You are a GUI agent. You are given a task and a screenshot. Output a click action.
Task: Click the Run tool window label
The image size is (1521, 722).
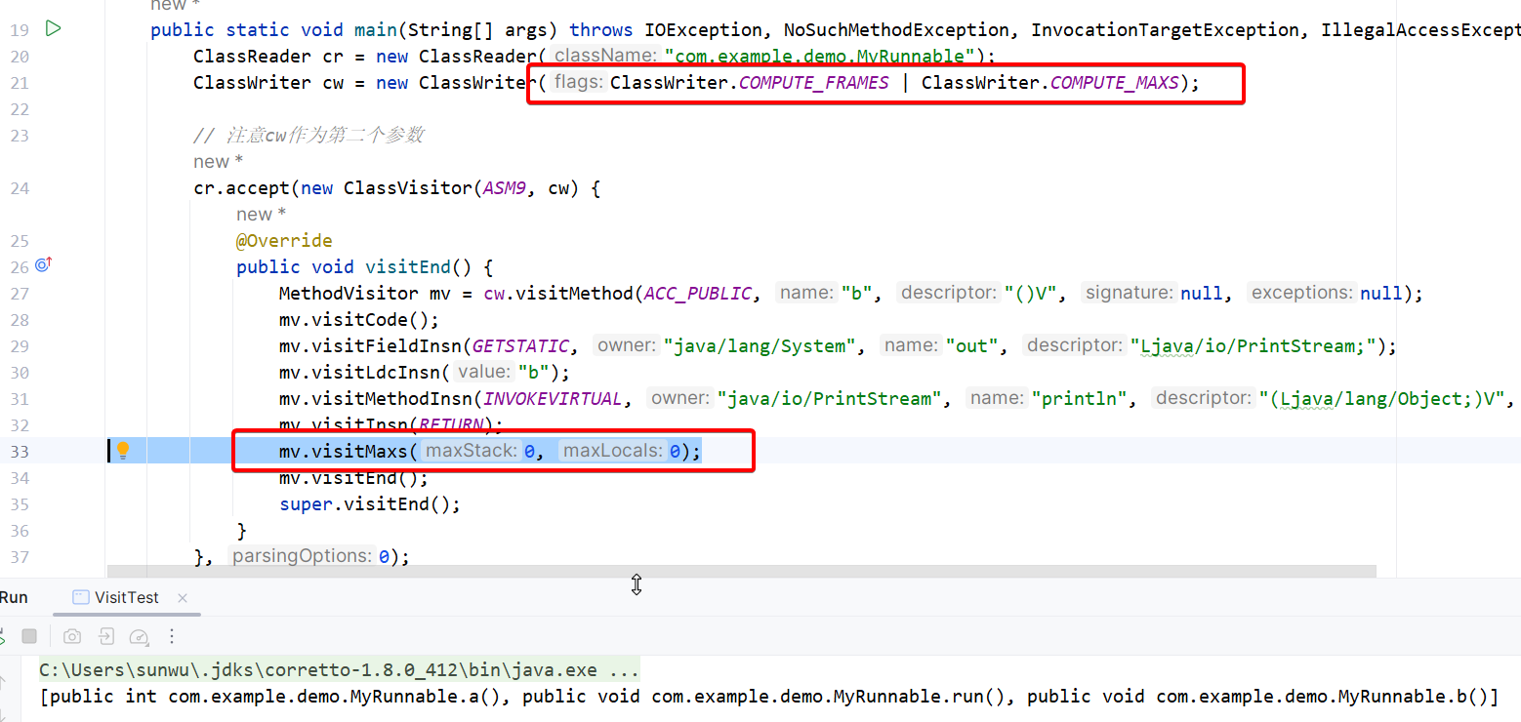click(x=14, y=597)
